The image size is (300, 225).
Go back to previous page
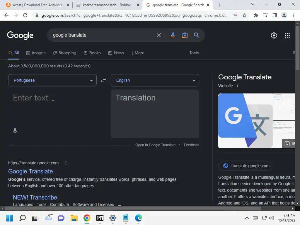tap(6, 15)
